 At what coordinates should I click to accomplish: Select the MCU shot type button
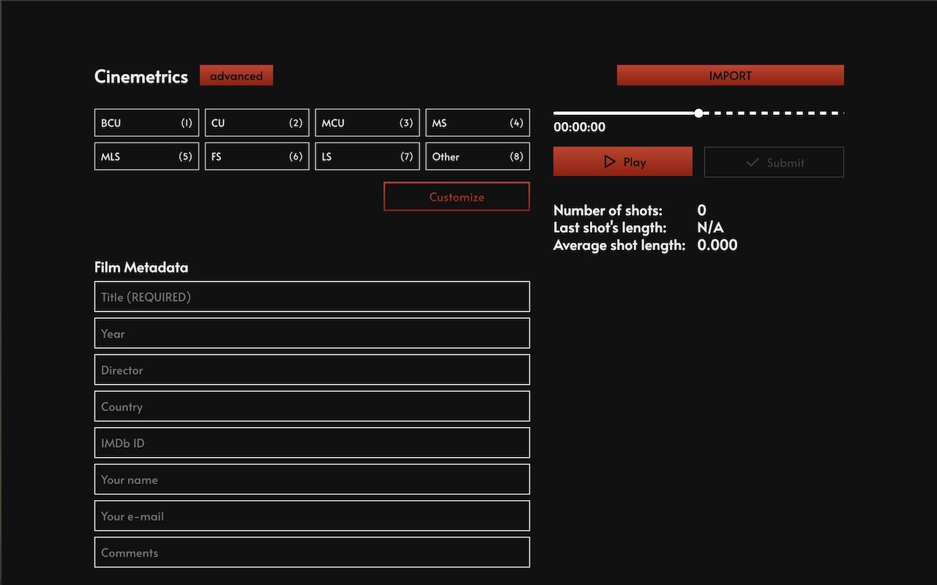[x=367, y=122]
